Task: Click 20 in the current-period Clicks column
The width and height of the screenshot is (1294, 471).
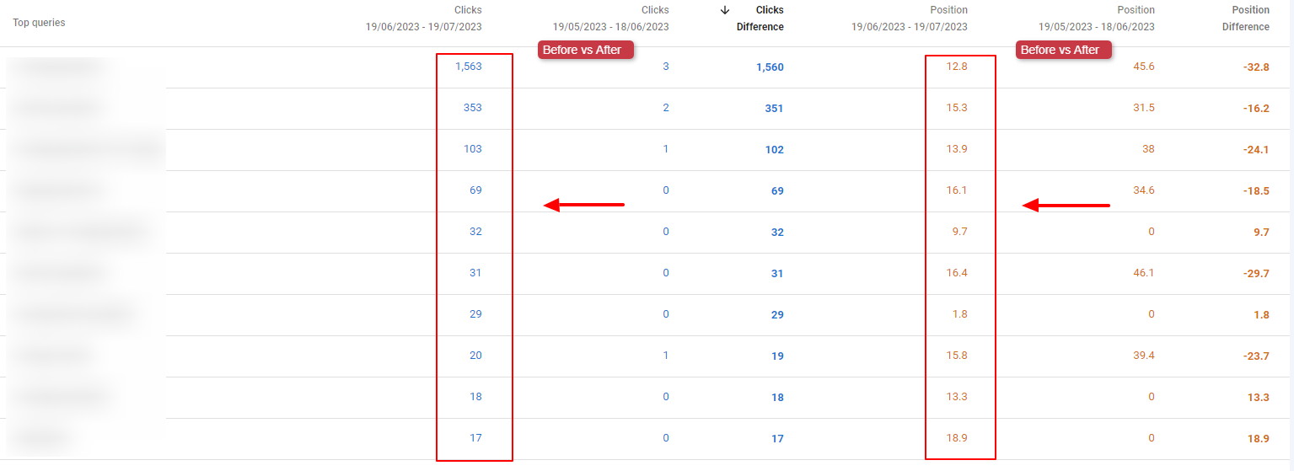Action: (x=476, y=355)
